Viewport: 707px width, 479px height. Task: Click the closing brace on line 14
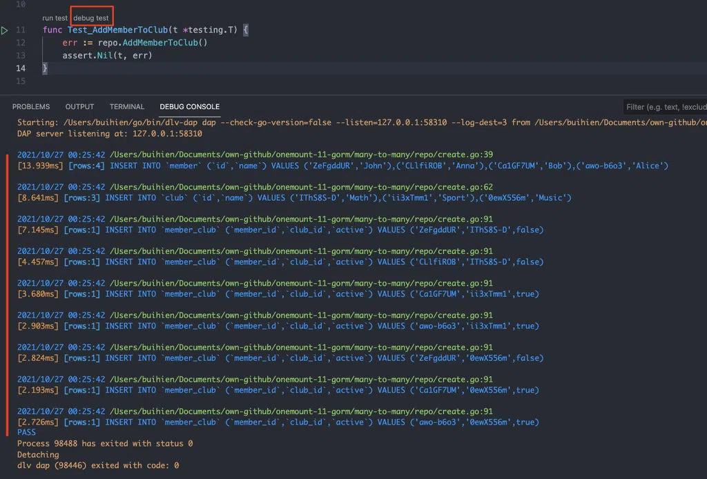pyautogui.click(x=45, y=68)
